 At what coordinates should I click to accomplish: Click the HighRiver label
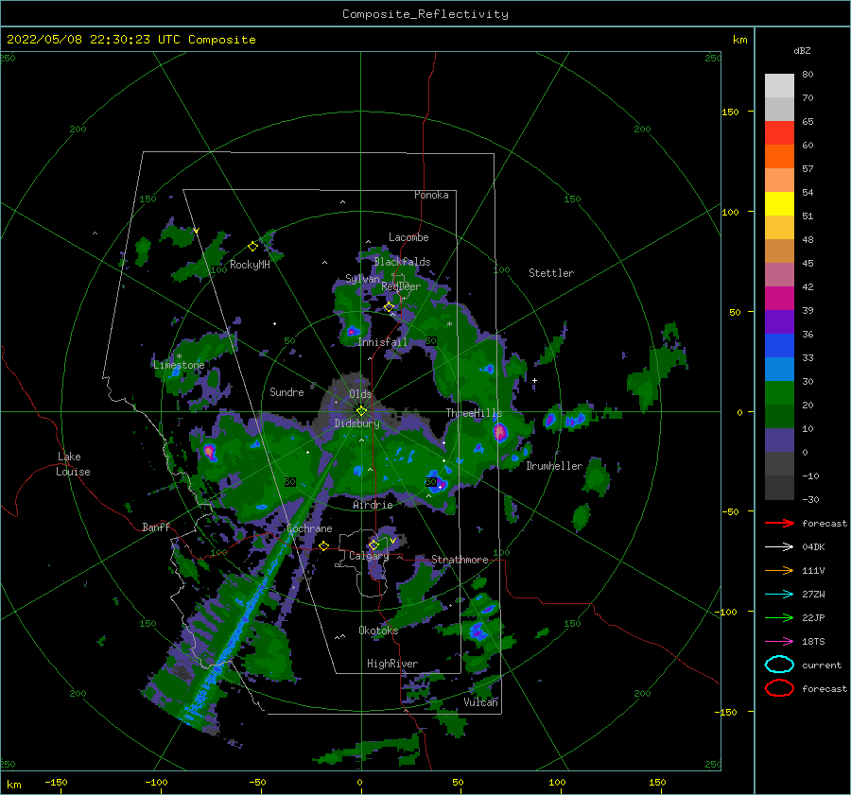point(392,664)
